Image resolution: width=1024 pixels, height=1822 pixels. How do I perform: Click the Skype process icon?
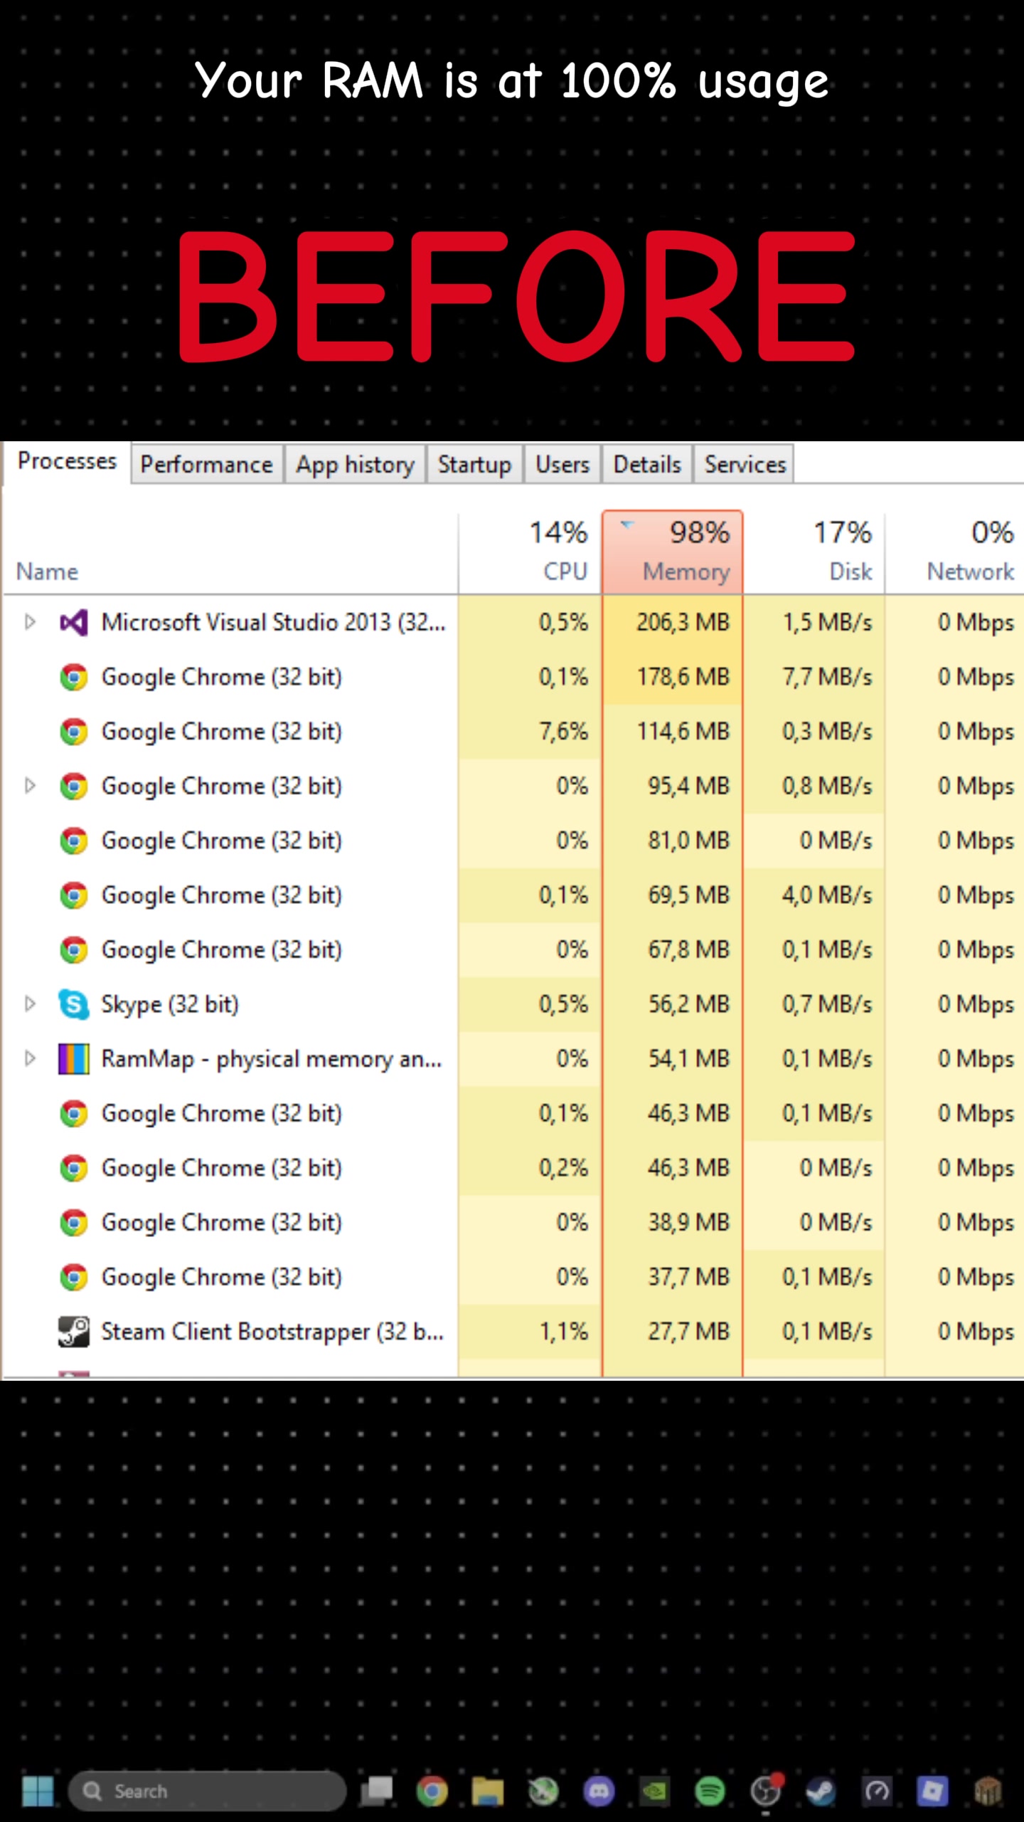pyautogui.click(x=74, y=1004)
